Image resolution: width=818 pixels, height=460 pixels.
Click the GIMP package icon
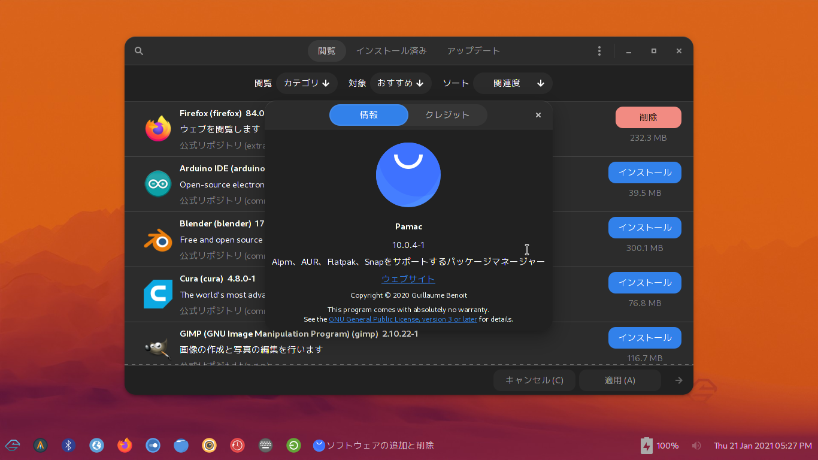tap(158, 349)
